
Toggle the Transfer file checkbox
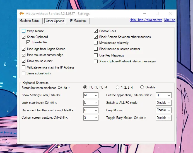(28, 42)
